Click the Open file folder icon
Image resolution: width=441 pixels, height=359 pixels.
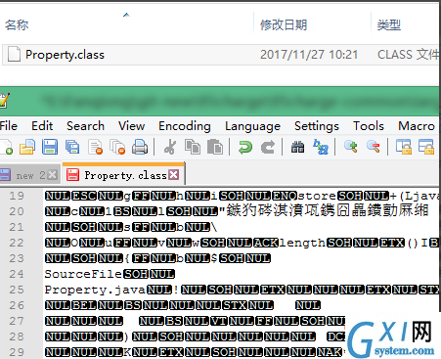click(27, 147)
